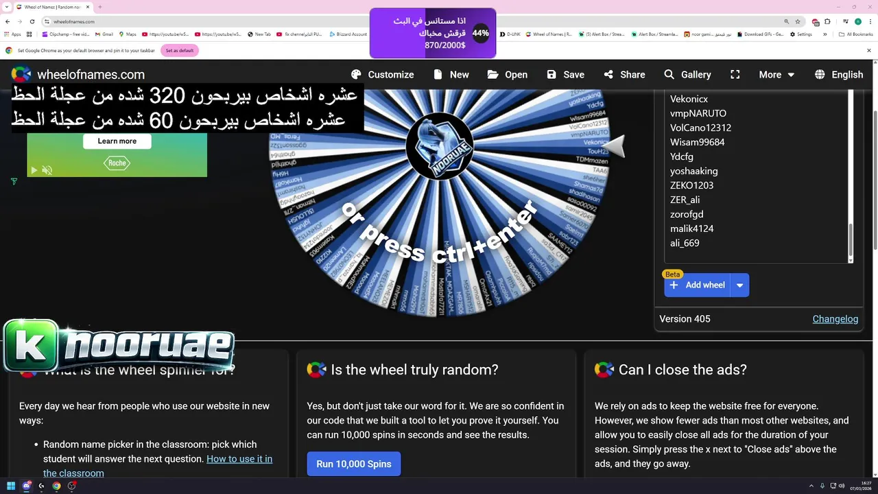Select the entry ali_669
The height and width of the screenshot is (494, 878).
click(x=685, y=243)
